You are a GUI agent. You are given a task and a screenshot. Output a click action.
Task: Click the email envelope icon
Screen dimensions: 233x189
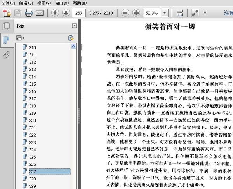coord(39,13)
